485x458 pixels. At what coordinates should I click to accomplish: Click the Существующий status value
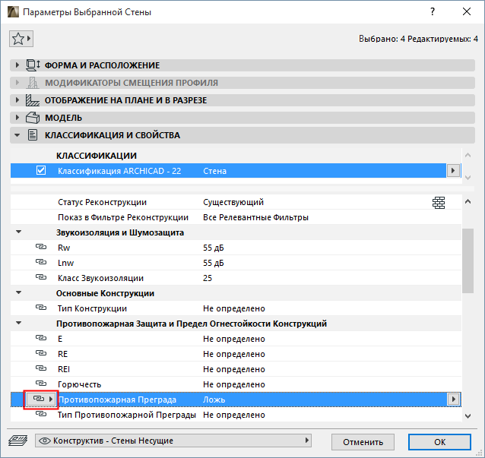click(x=233, y=202)
